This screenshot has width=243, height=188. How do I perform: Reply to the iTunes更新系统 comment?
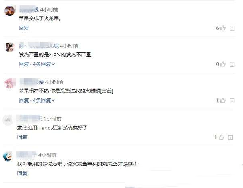[x=22, y=137]
